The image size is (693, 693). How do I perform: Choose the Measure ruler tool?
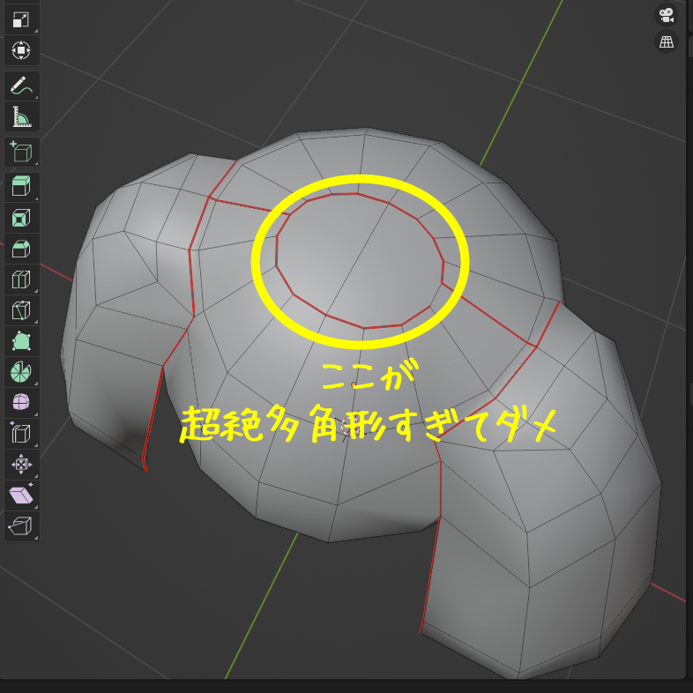click(21, 116)
